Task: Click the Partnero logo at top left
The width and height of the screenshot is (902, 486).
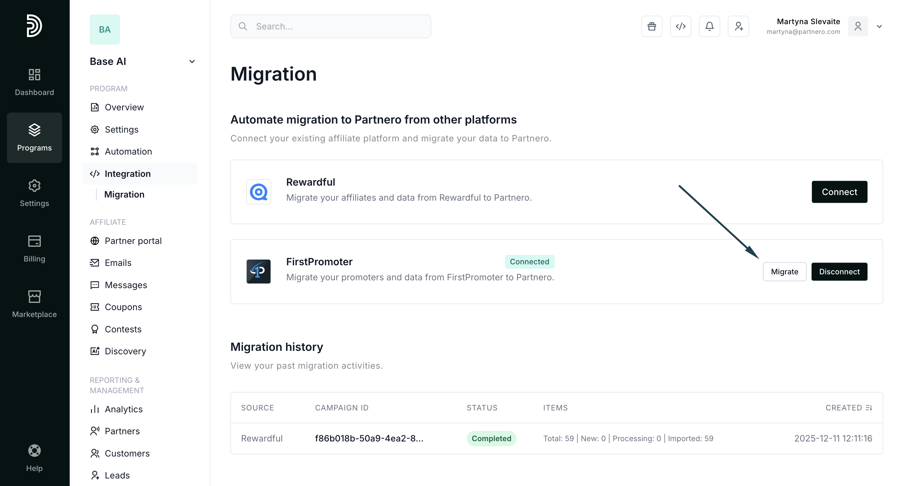Action: pyautogui.click(x=34, y=25)
